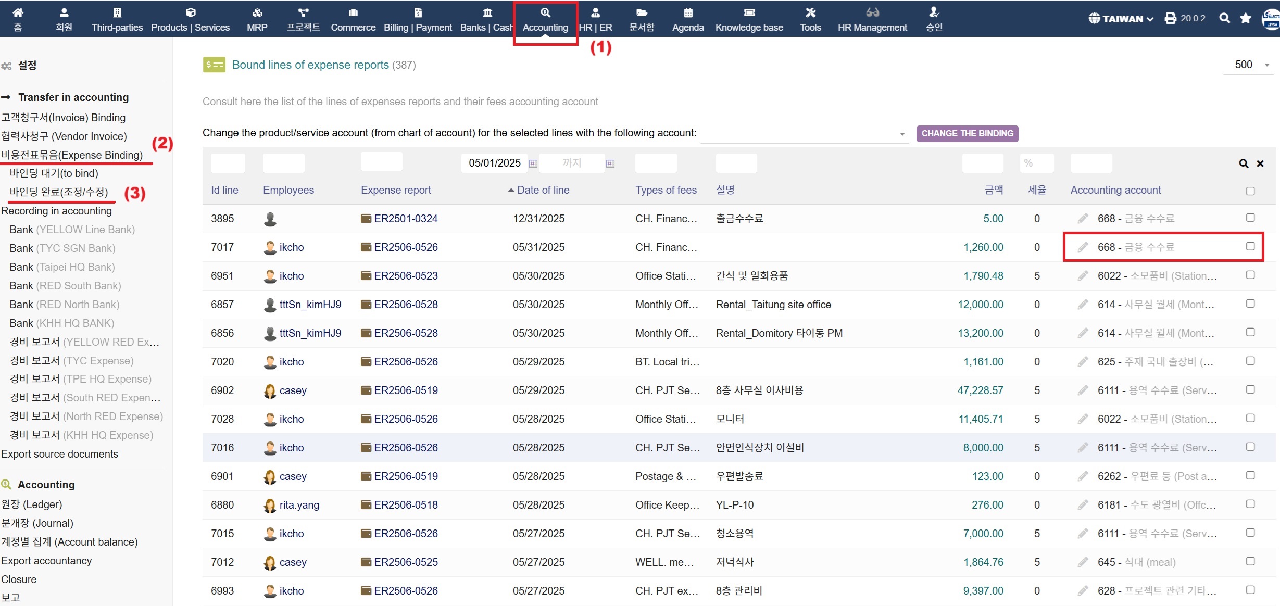Open expense report ER2506-0523 link

pyautogui.click(x=406, y=276)
